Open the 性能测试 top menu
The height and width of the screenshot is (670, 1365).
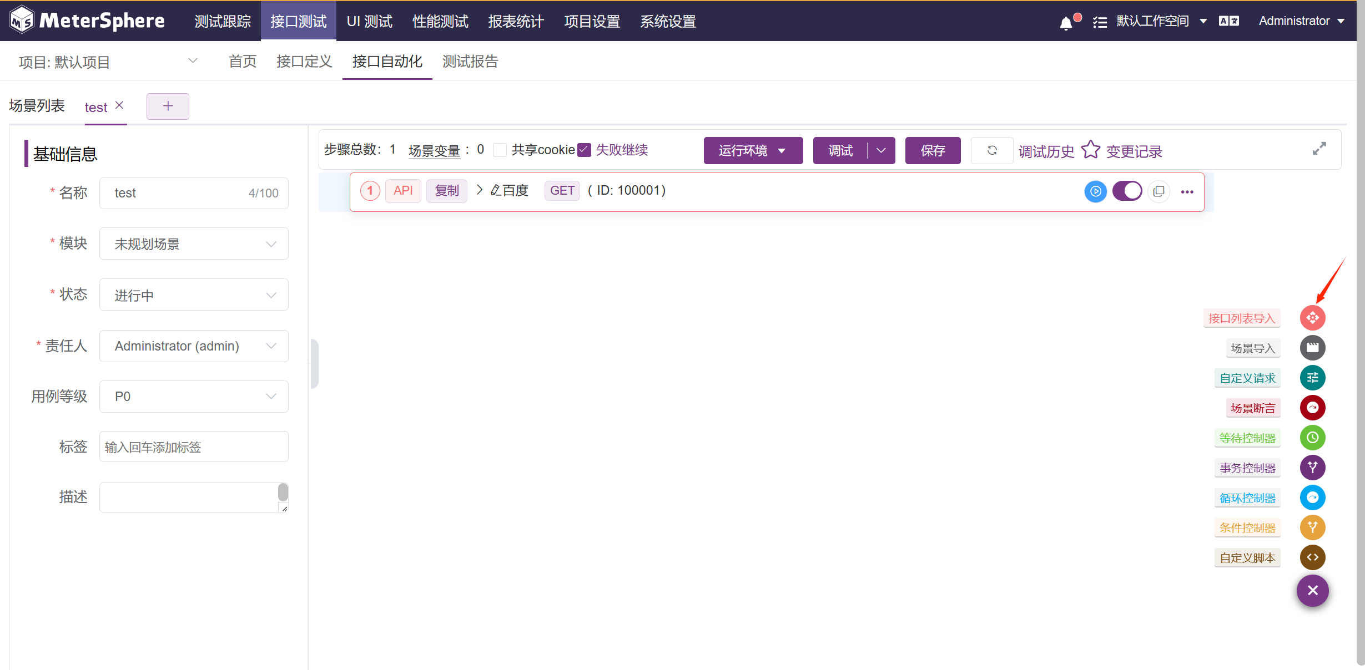click(x=440, y=21)
